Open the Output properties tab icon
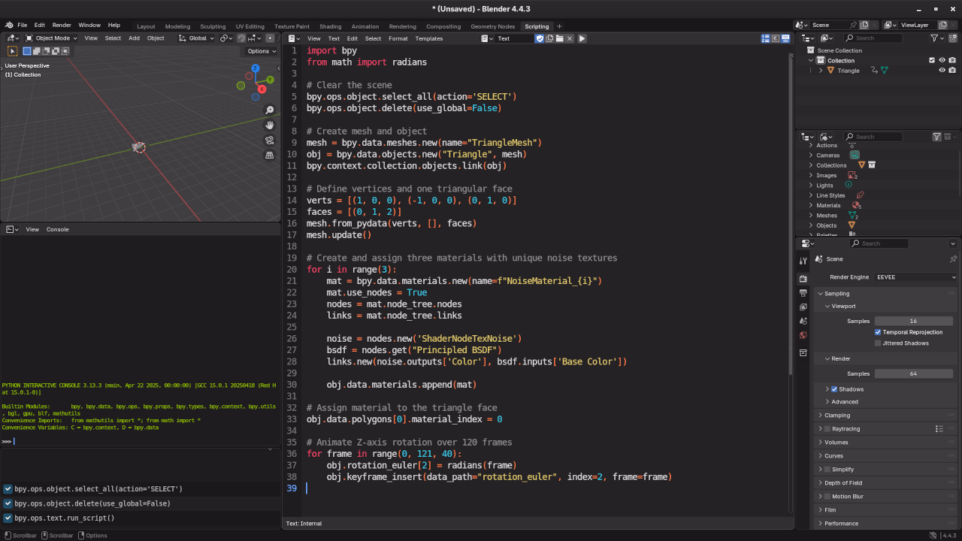The width and height of the screenshot is (962, 541). (803, 293)
